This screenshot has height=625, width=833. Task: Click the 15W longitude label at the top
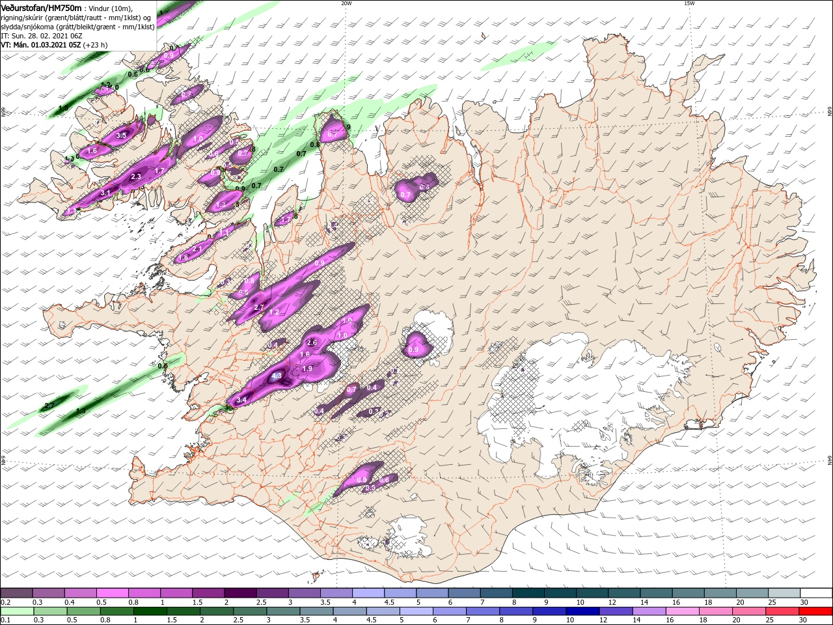click(689, 3)
